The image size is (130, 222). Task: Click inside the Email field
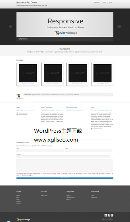[x=88, y=151]
